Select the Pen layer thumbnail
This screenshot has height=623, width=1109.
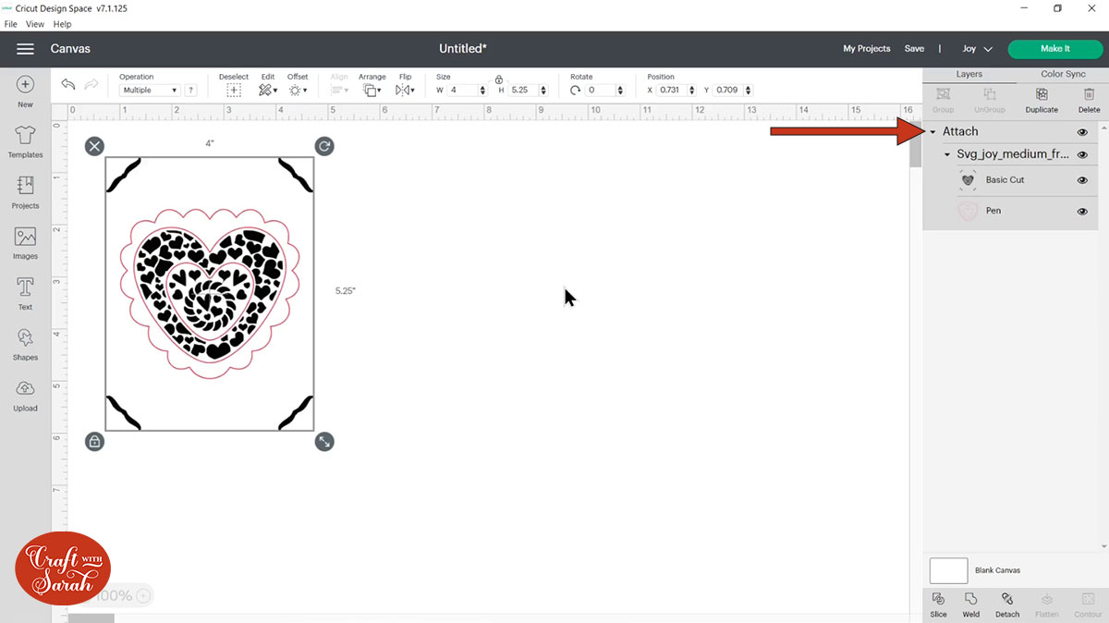coord(968,212)
